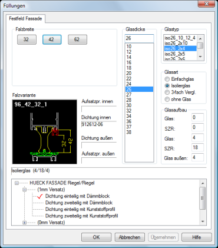218x248 pixels.
Task: Click the tree view scrollbar up arrow
Action: pyautogui.click(x=203, y=183)
